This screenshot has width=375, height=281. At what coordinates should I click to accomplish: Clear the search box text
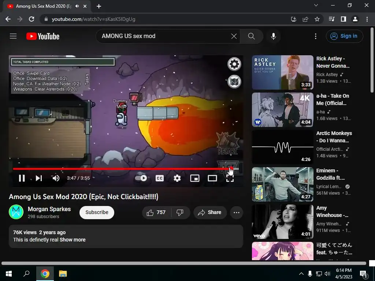[x=234, y=36]
